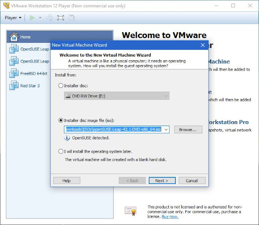The width and height of the screenshot is (259, 225).
Task: Click the Help button in wizard
Action: [66, 181]
